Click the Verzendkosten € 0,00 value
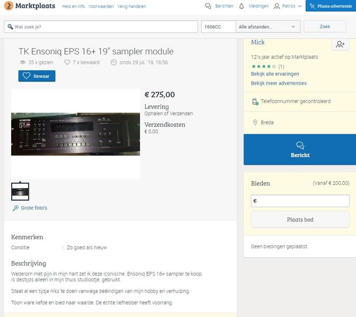 (151, 132)
